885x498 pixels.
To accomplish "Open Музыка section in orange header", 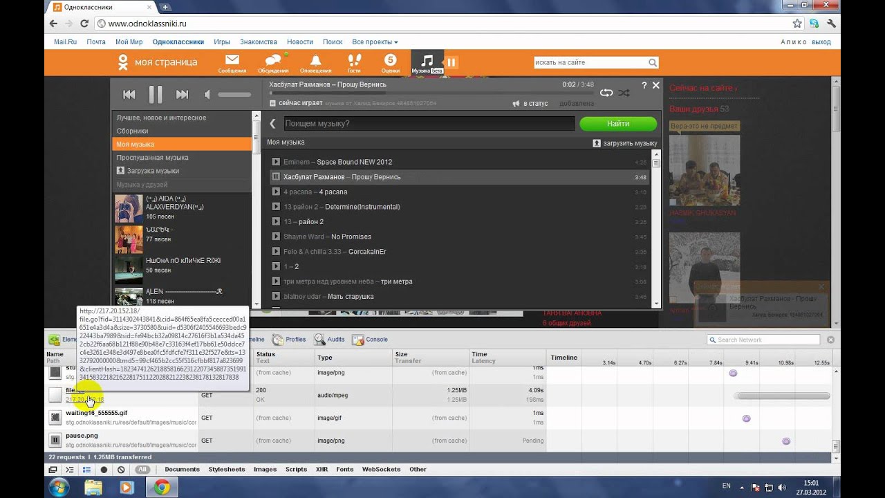I will click(x=427, y=63).
